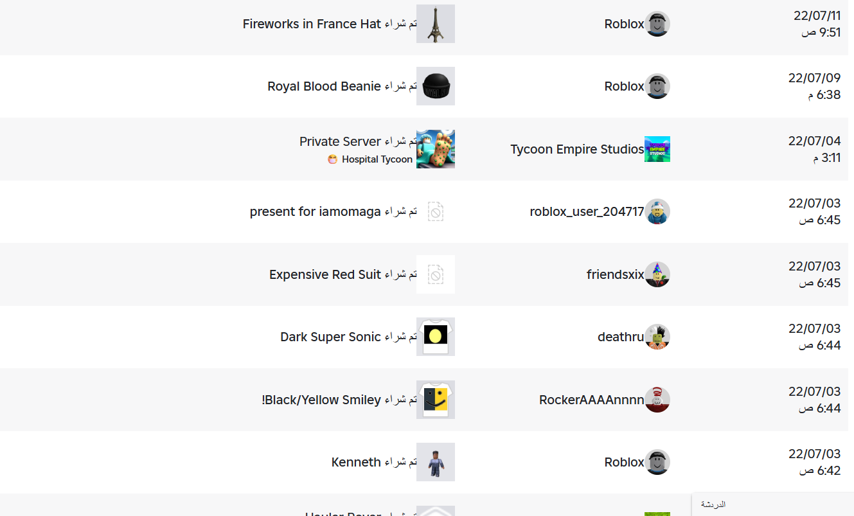Image resolution: width=854 pixels, height=516 pixels.
Task: Click the Fireworks in France Hat thumbnail
Action: click(x=436, y=24)
